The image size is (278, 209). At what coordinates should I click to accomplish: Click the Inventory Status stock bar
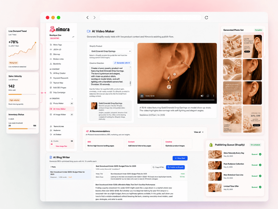tap(22, 129)
